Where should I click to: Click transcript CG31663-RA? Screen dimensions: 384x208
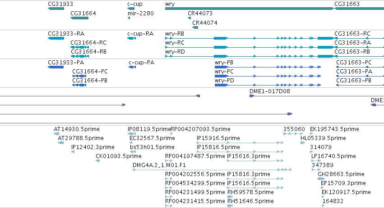(353, 43)
